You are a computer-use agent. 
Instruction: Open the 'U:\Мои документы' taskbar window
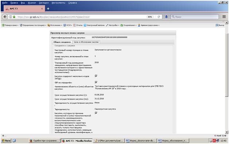pyautogui.click(x=109, y=141)
